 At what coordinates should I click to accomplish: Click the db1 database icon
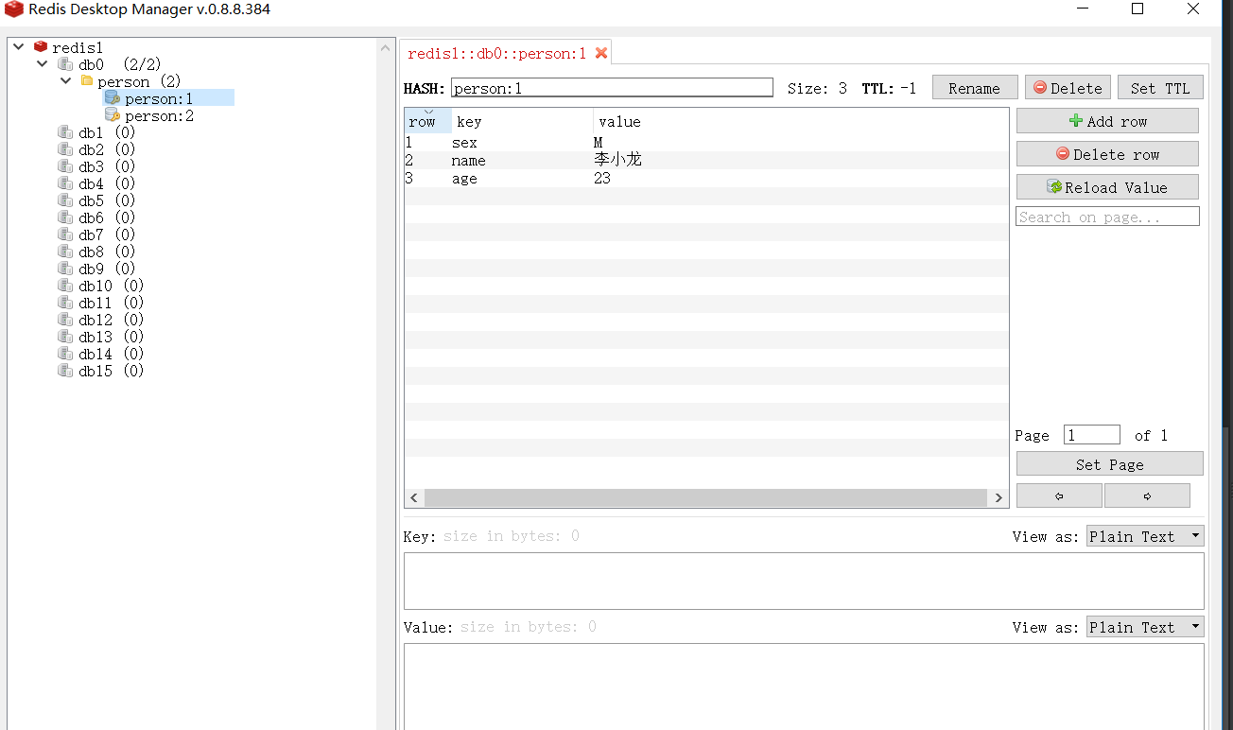click(65, 132)
